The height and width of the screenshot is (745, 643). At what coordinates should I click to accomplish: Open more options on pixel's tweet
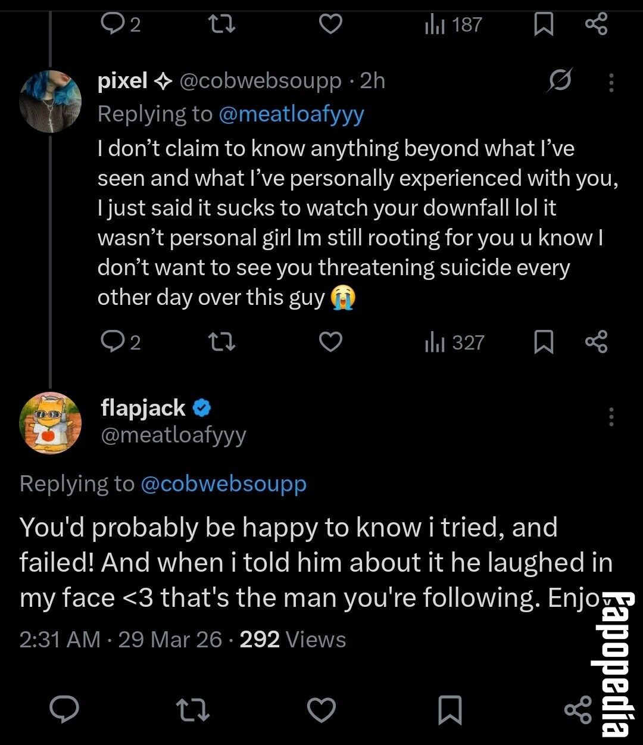[x=611, y=82]
